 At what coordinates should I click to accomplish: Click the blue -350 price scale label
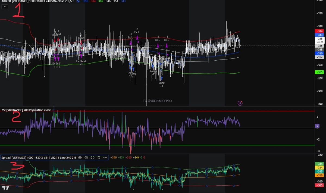click(x=319, y=53)
